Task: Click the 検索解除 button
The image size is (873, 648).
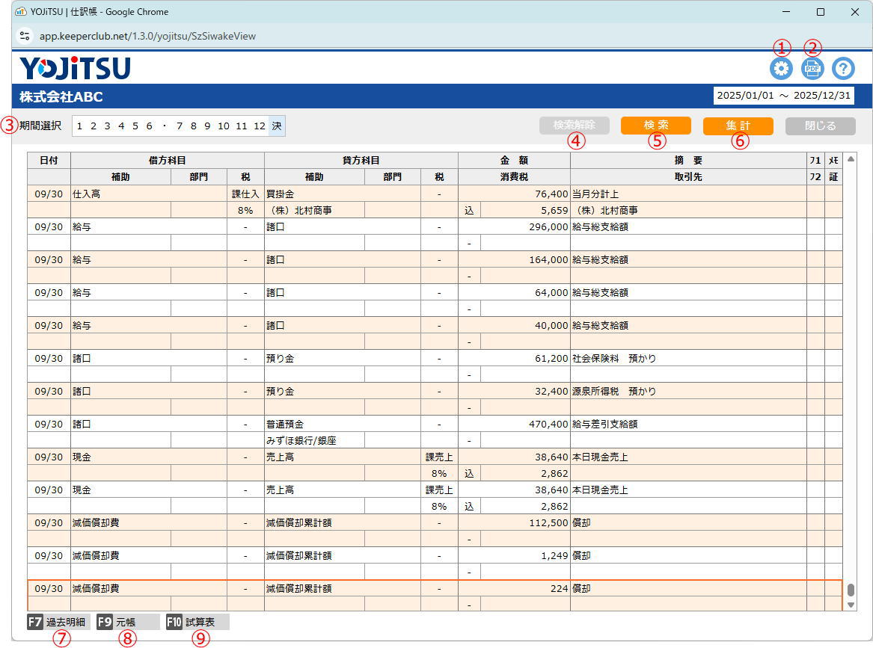Action: 574,126
